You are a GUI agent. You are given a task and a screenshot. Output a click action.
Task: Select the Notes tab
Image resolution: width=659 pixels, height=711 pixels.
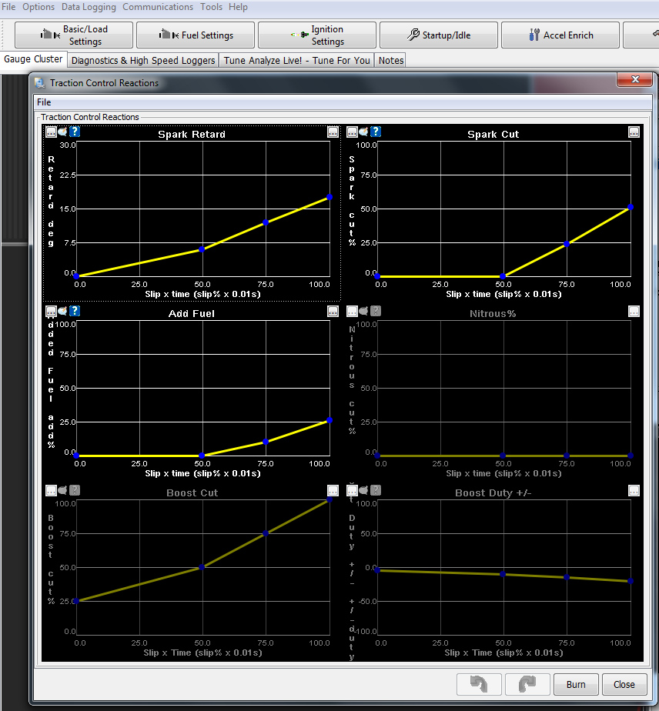391,60
